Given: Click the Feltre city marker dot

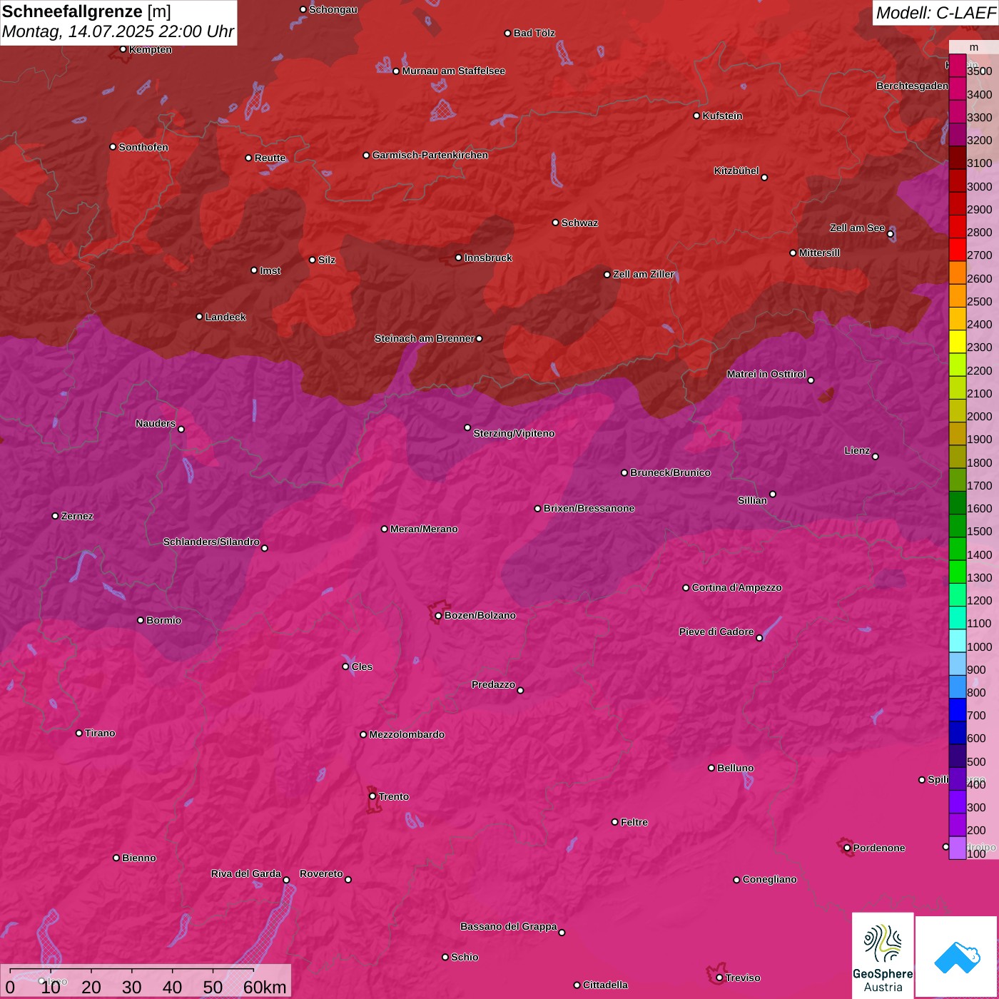Looking at the screenshot, I should [x=614, y=822].
